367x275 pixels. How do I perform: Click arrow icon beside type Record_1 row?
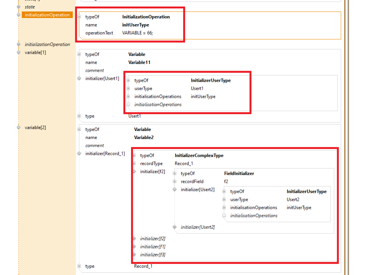(x=80, y=266)
